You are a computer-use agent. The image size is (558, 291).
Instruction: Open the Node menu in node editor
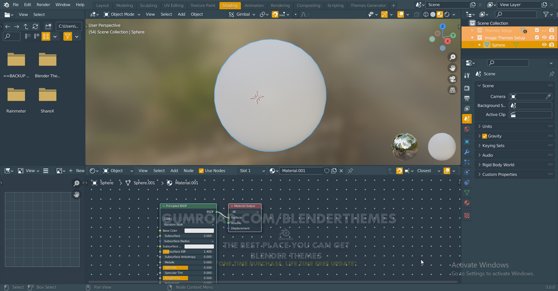point(188,170)
